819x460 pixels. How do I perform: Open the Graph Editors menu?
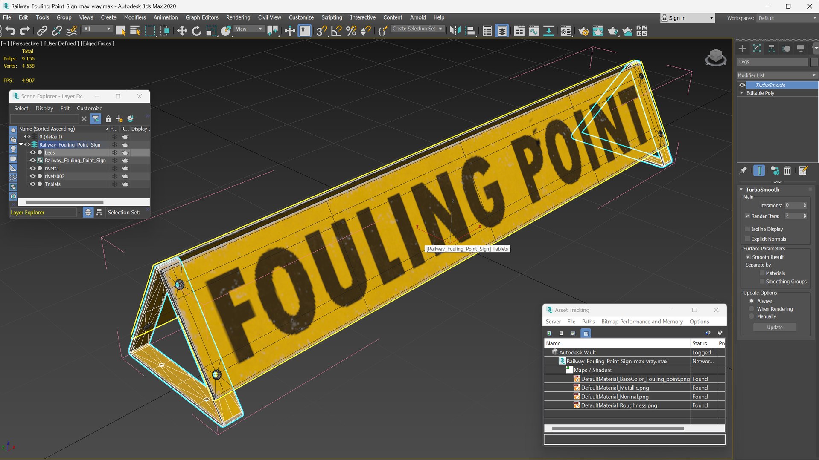201,17
